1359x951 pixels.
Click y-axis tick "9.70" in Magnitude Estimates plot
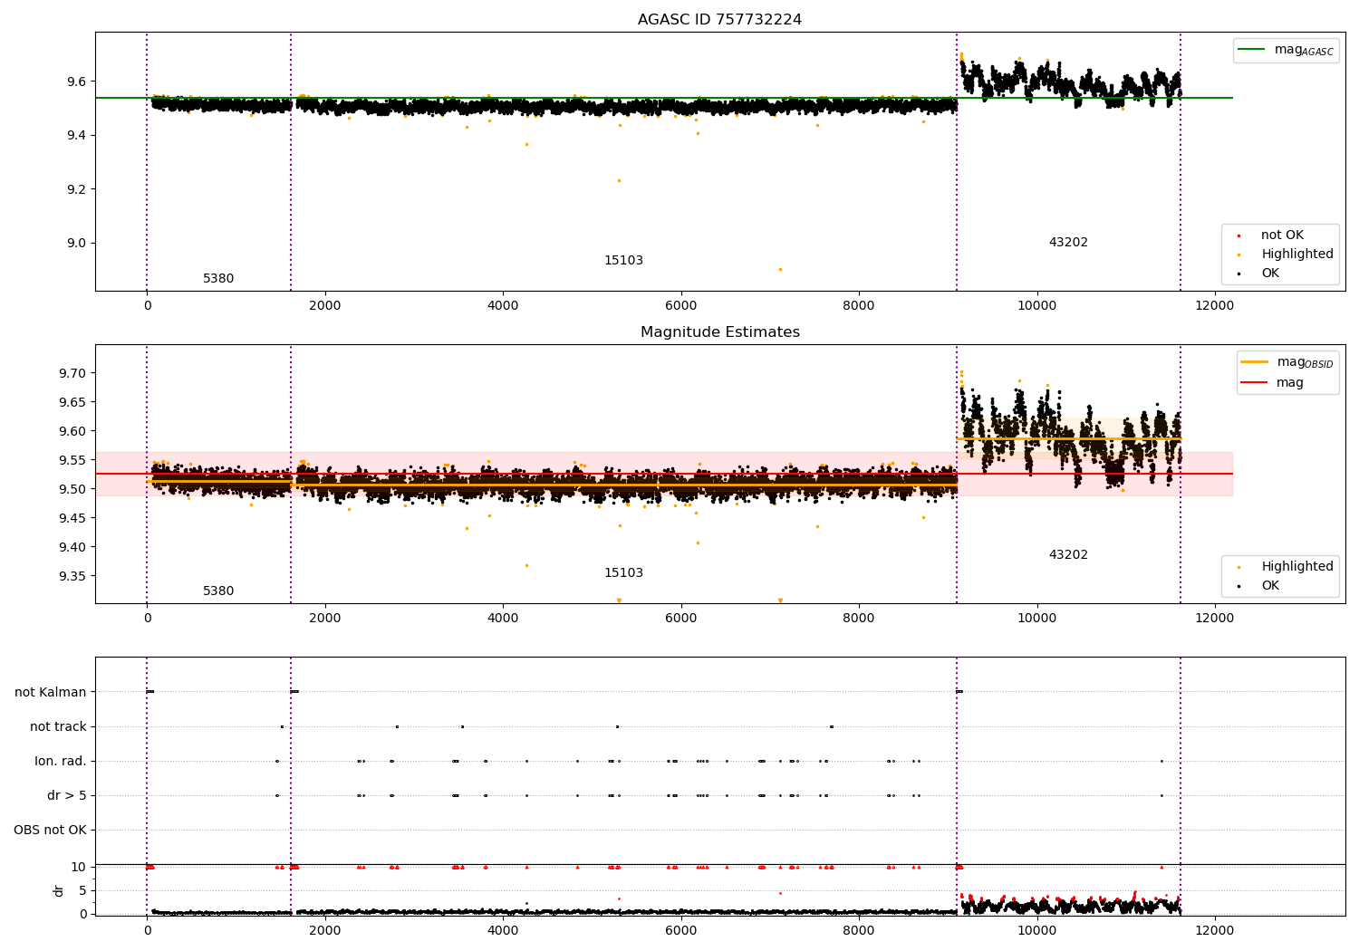pos(73,373)
